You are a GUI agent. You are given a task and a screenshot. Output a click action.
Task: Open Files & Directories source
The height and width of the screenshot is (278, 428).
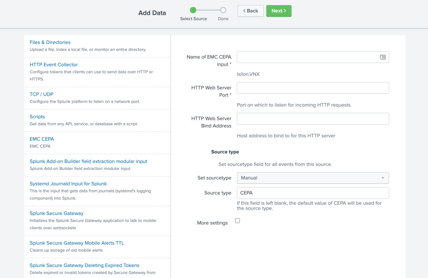point(50,42)
